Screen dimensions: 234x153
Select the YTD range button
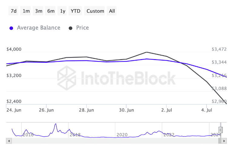(x=75, y=11)
